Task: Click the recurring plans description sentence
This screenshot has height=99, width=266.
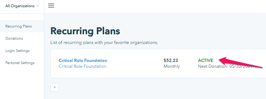Action: (104, 43)
